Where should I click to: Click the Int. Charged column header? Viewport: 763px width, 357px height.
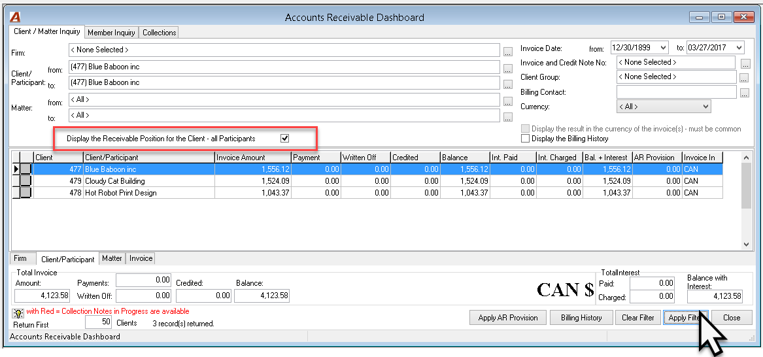point(558,158)
